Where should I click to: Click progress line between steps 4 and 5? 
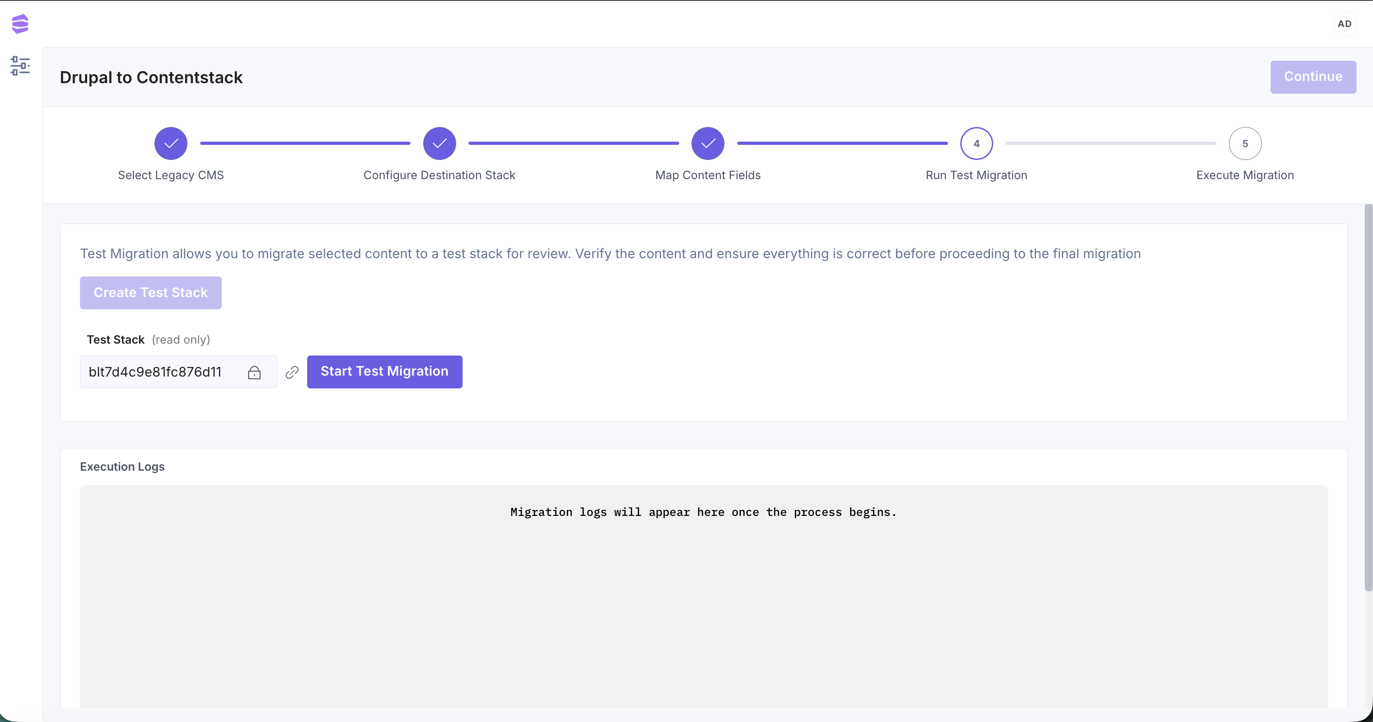tap(1111, 143)
